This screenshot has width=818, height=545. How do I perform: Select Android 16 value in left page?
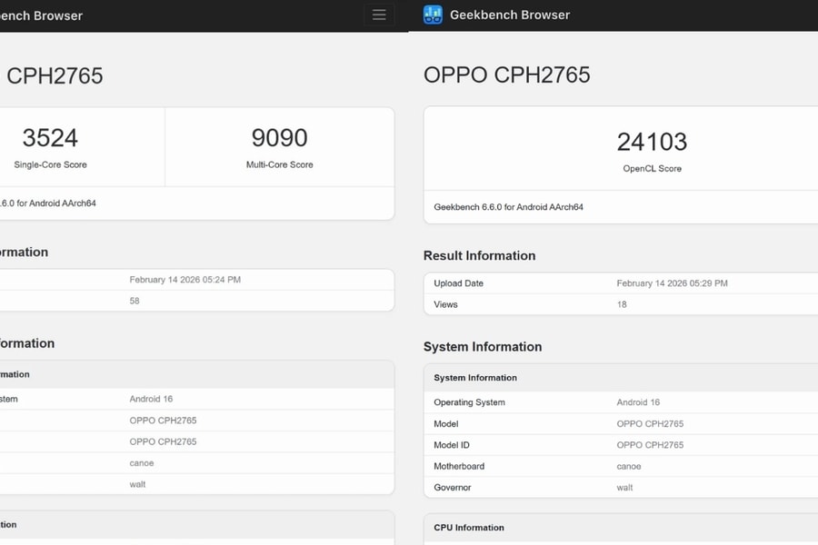[151, 399]
